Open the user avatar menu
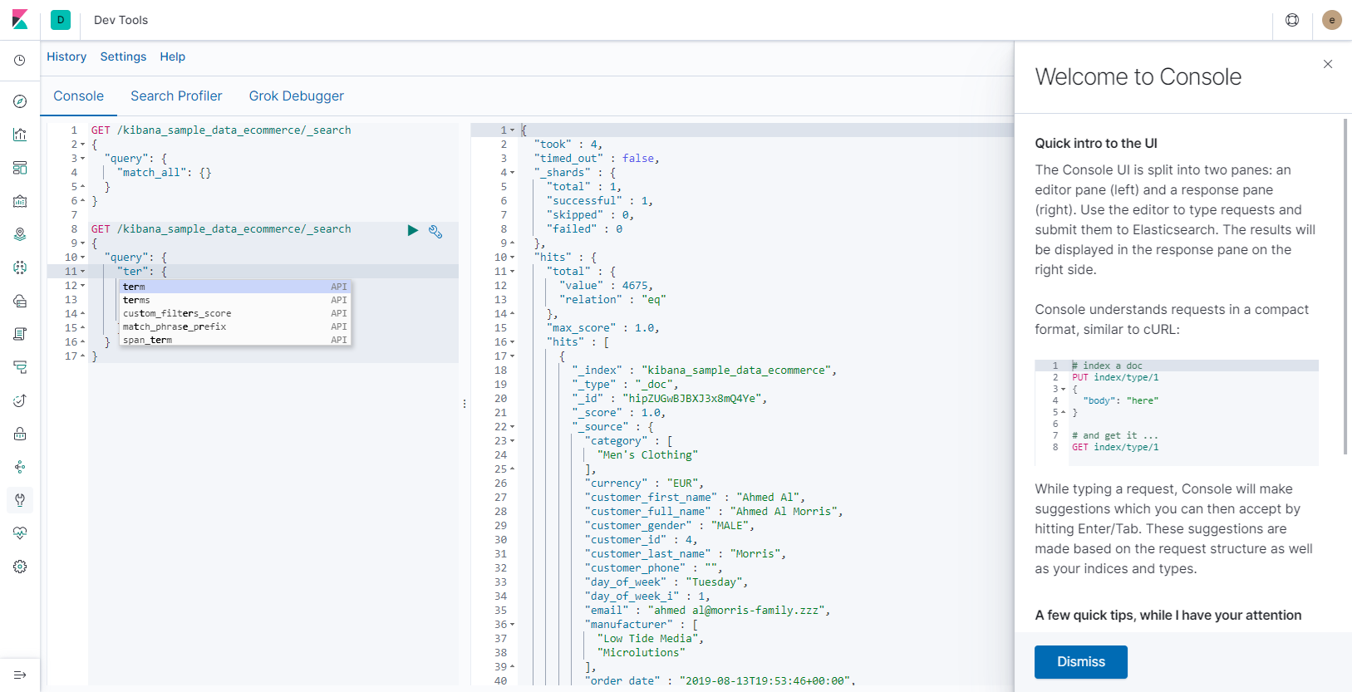 (1332, 20)
